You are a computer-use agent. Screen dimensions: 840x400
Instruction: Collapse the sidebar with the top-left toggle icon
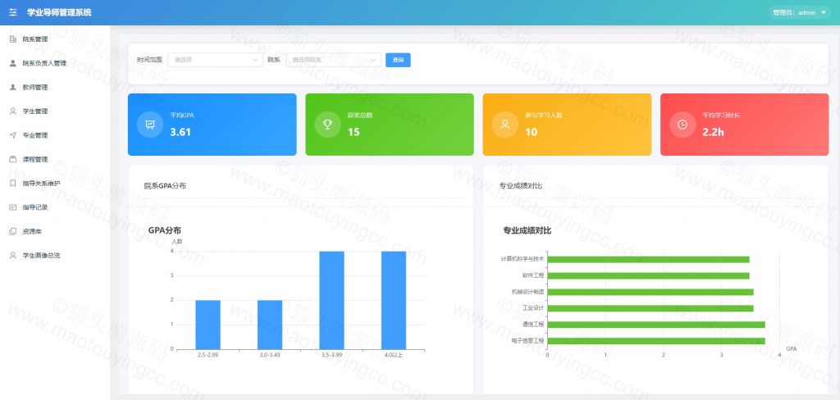pyautogui.click(x=13, y=12)
